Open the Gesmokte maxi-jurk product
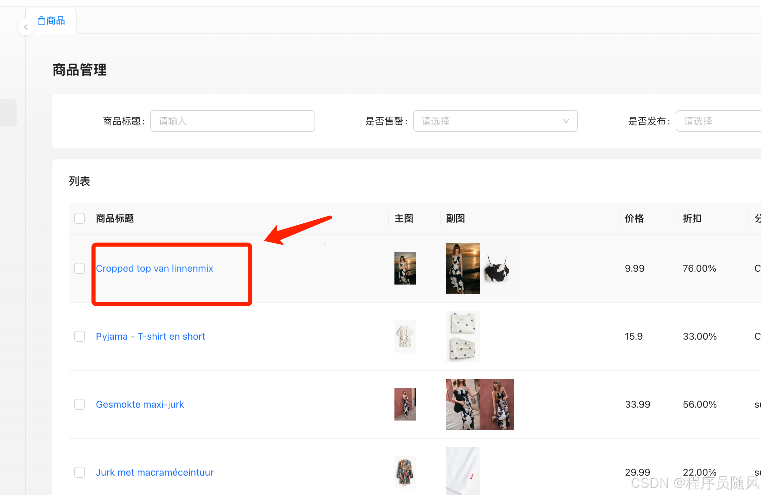 coord(140,404)
